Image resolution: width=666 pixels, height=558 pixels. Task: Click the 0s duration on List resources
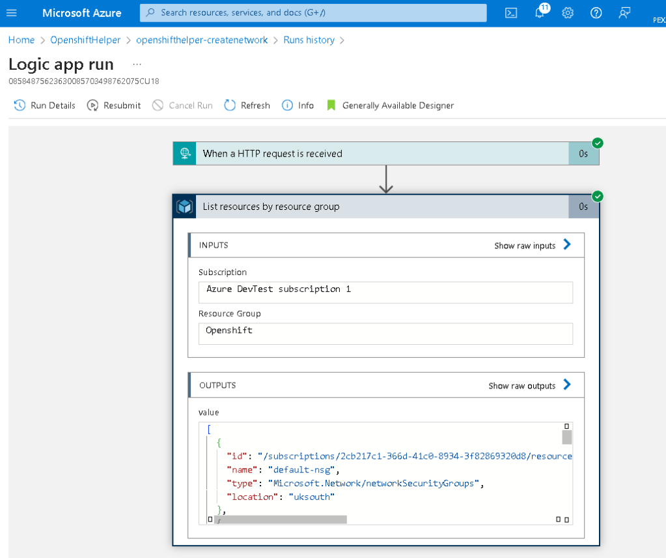pyautogui.click(x=583, y=207)
